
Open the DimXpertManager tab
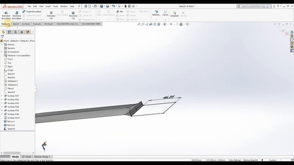click(x=22, y=32)
